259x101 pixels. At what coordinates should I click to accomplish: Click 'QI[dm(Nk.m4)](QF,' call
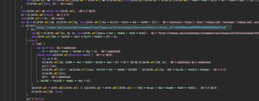53,62
